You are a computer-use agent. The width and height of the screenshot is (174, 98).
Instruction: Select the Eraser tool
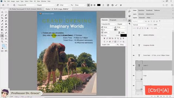coord(6,27)
